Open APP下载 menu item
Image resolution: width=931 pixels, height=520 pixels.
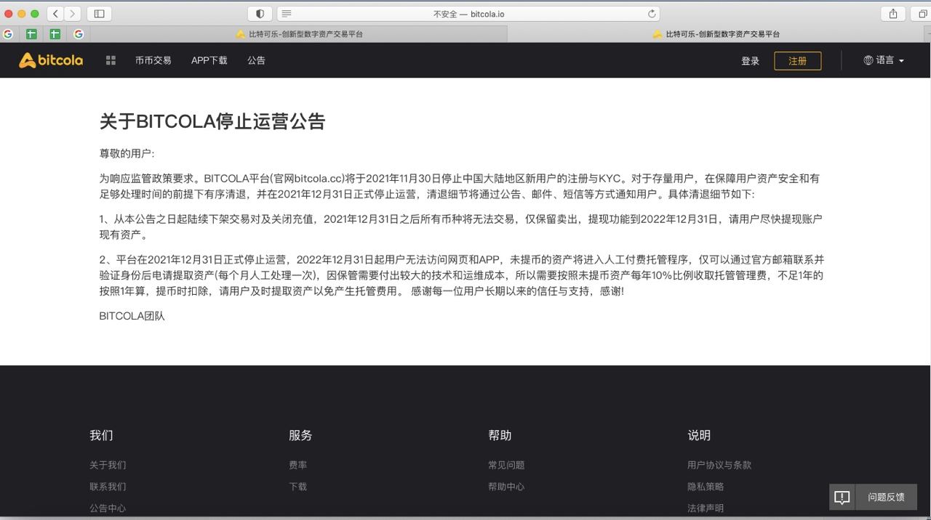209,60
